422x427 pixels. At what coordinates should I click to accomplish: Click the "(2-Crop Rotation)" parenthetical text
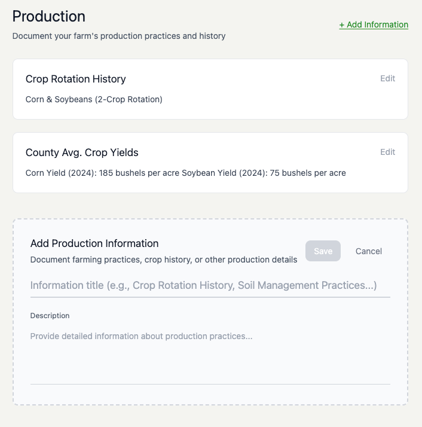(129, 99)
